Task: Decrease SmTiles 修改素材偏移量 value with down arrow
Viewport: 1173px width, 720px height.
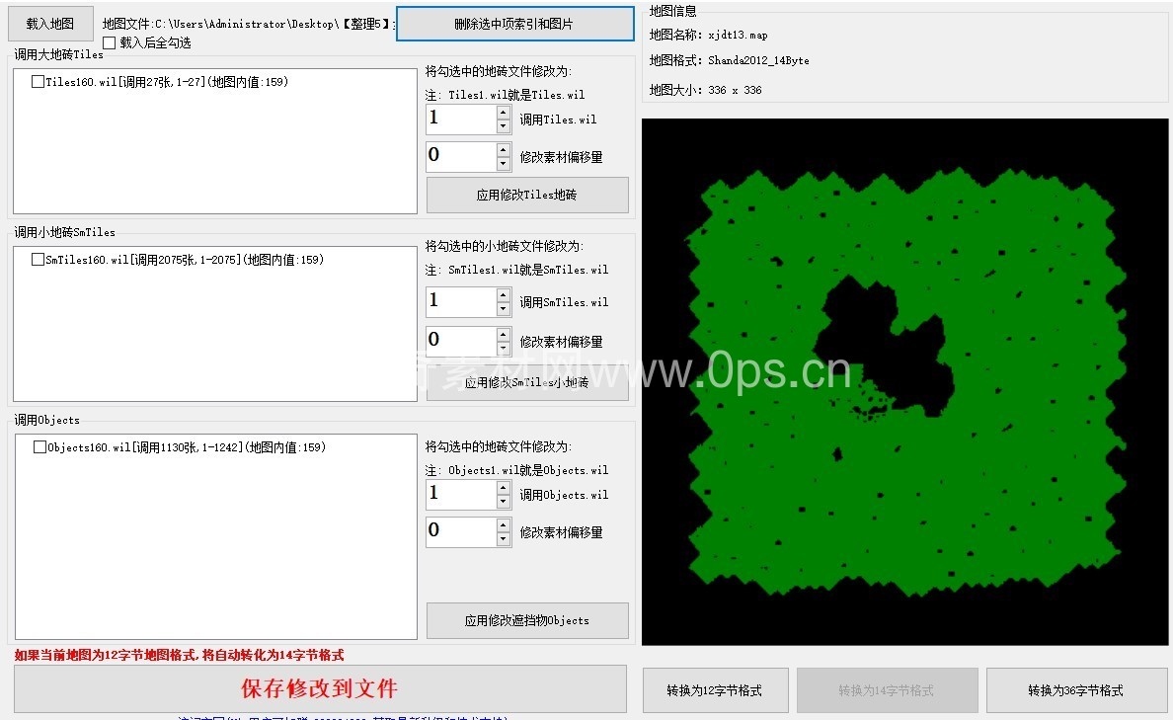Action: [x=504, y=349]
